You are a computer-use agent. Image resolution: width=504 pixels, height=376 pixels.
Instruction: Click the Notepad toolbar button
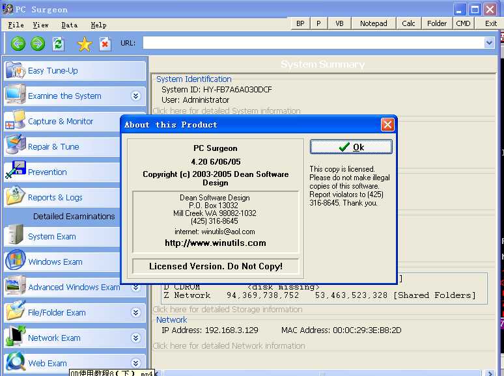point(373,23)
